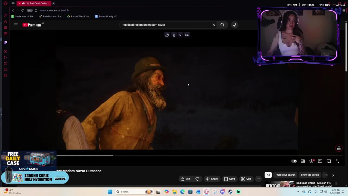The width and height of the screenshot is (348, 196).
Task: Show hidden system tray icons
Action: 298,192
